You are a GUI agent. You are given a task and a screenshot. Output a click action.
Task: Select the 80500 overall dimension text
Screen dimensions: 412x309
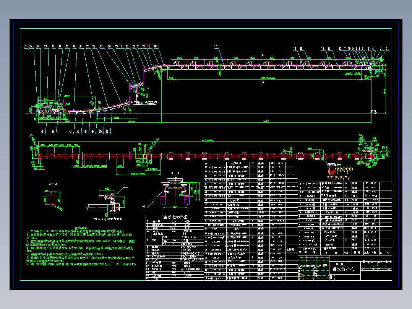click(x=266, y=122)
